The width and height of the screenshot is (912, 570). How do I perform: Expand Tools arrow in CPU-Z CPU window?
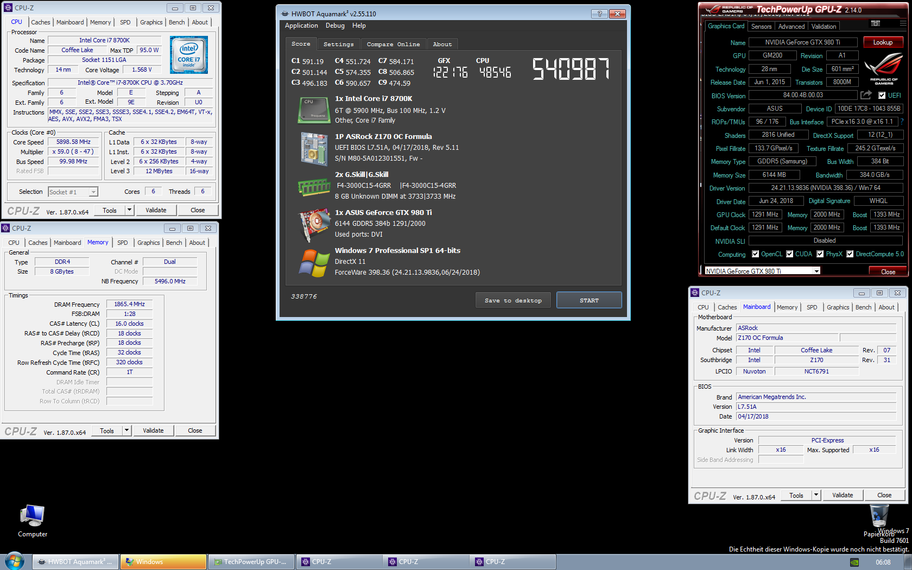click(x=129, y=210)
